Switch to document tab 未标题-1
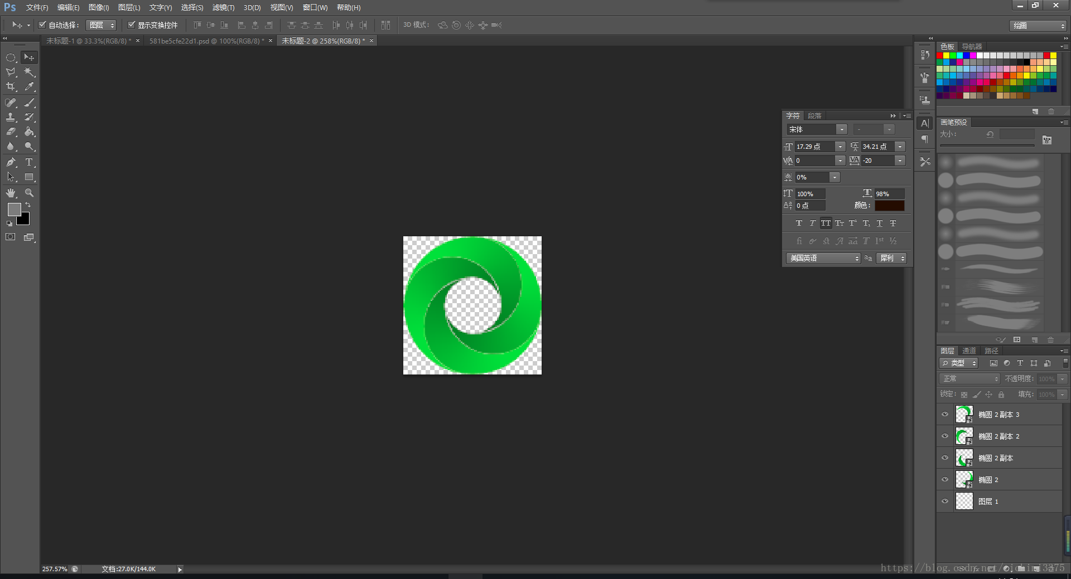 tap(89, 41)
